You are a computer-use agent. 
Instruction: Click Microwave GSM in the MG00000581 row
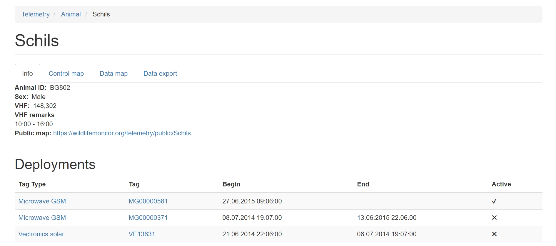(x=42, y=201)
